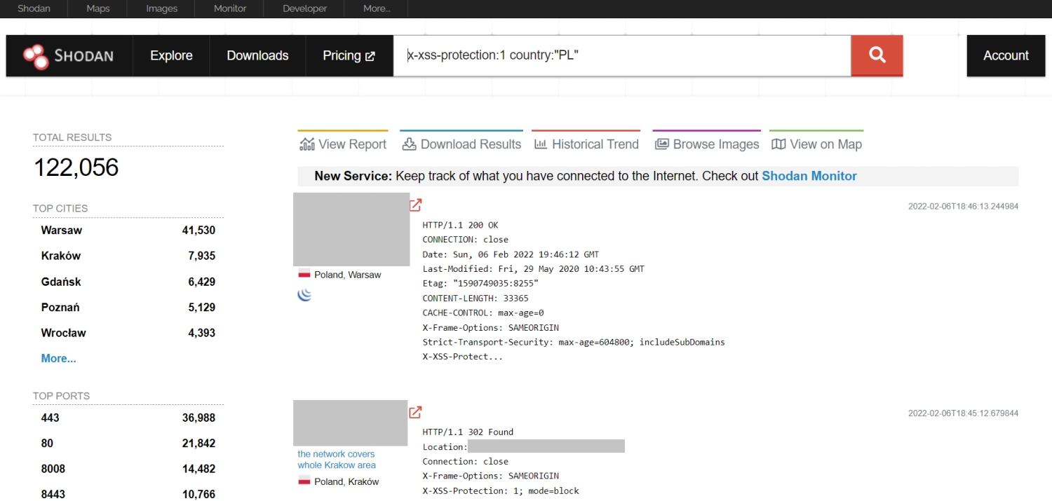Click total results count 122,056
Image resolution: width=1052 pixels, height=501 pixels.
pos(76,168)
